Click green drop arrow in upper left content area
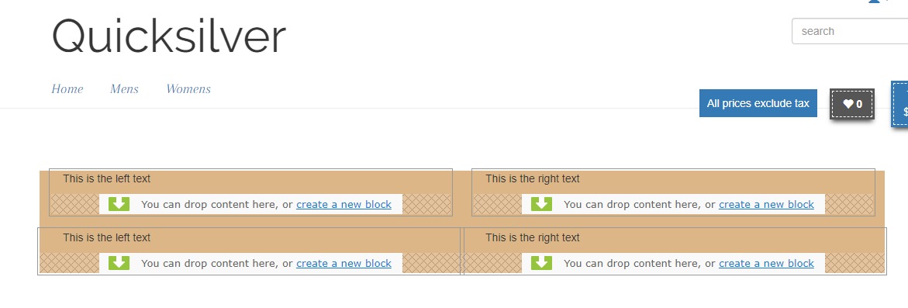 click(119, 204)
